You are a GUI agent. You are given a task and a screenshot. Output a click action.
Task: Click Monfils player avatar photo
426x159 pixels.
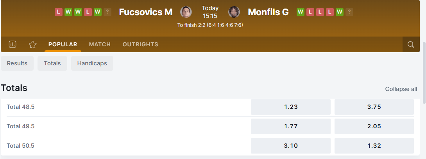234,12
